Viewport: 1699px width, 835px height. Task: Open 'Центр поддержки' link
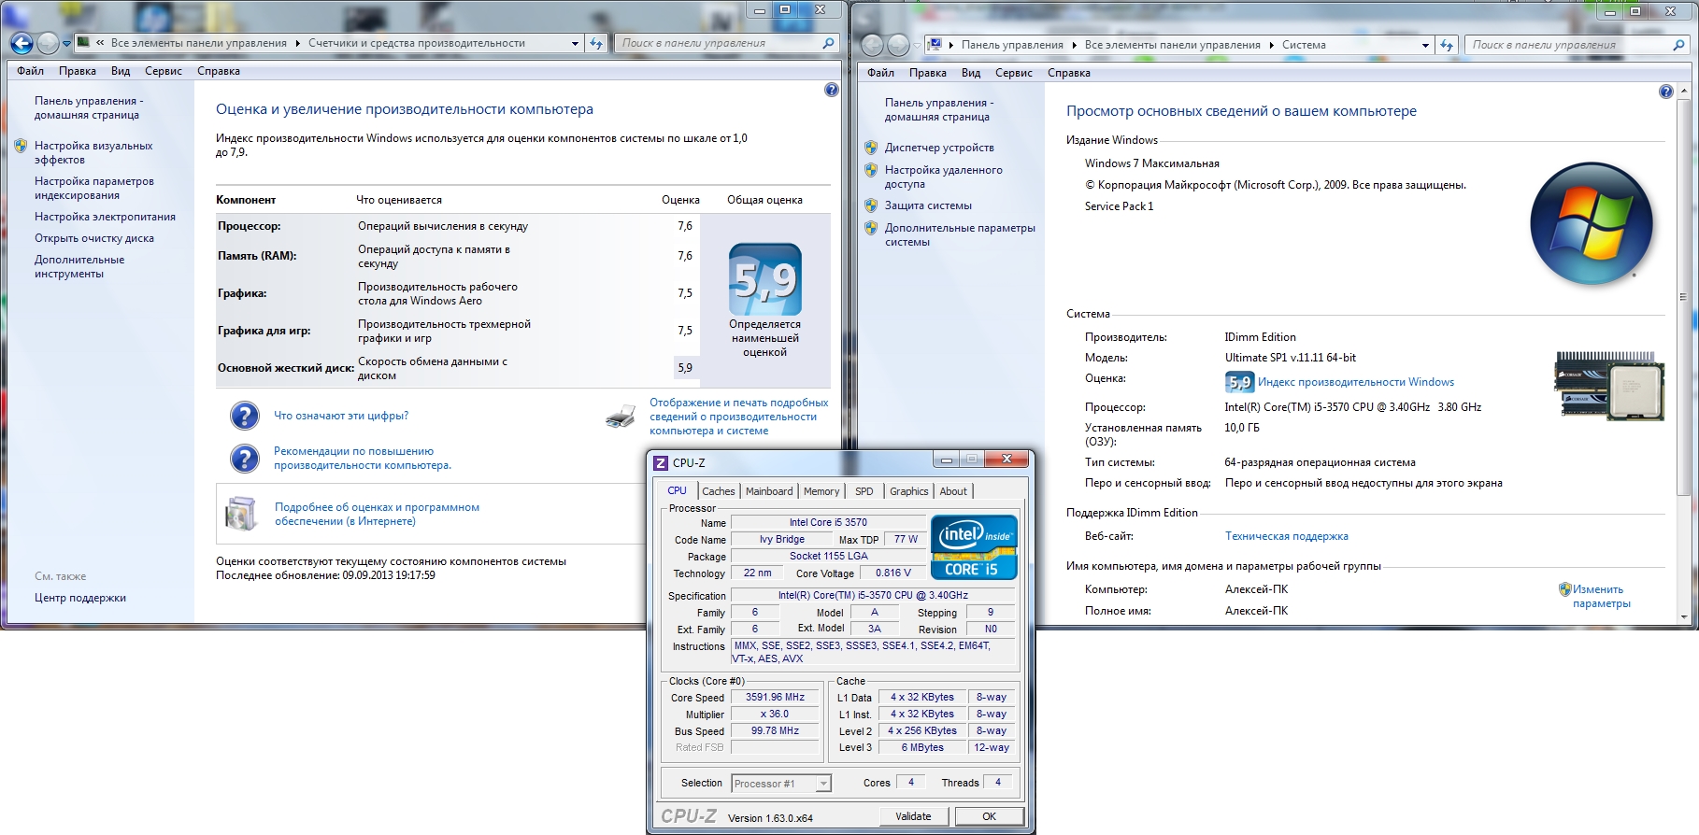click(x=80, y=598)
